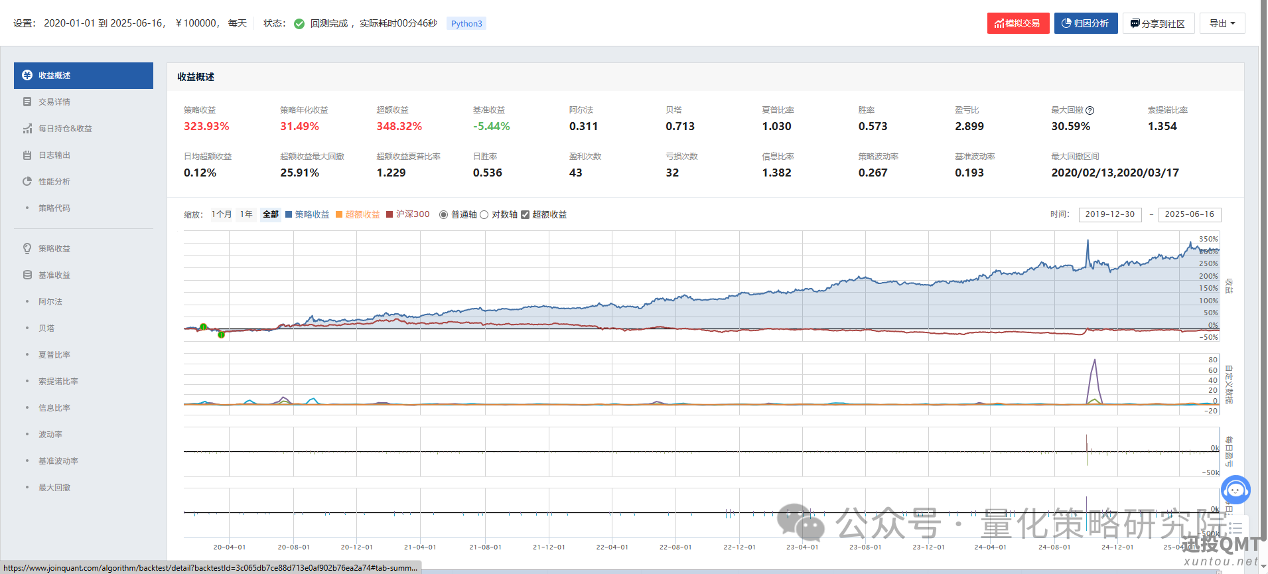Image resolution: width=1268 pixels, height=574 pixels.
Task: Open the 导出 dropdown
Action: (1222, 23)
